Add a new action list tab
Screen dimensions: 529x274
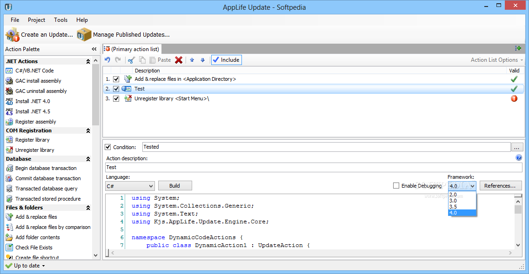click(x=518, y=48)
